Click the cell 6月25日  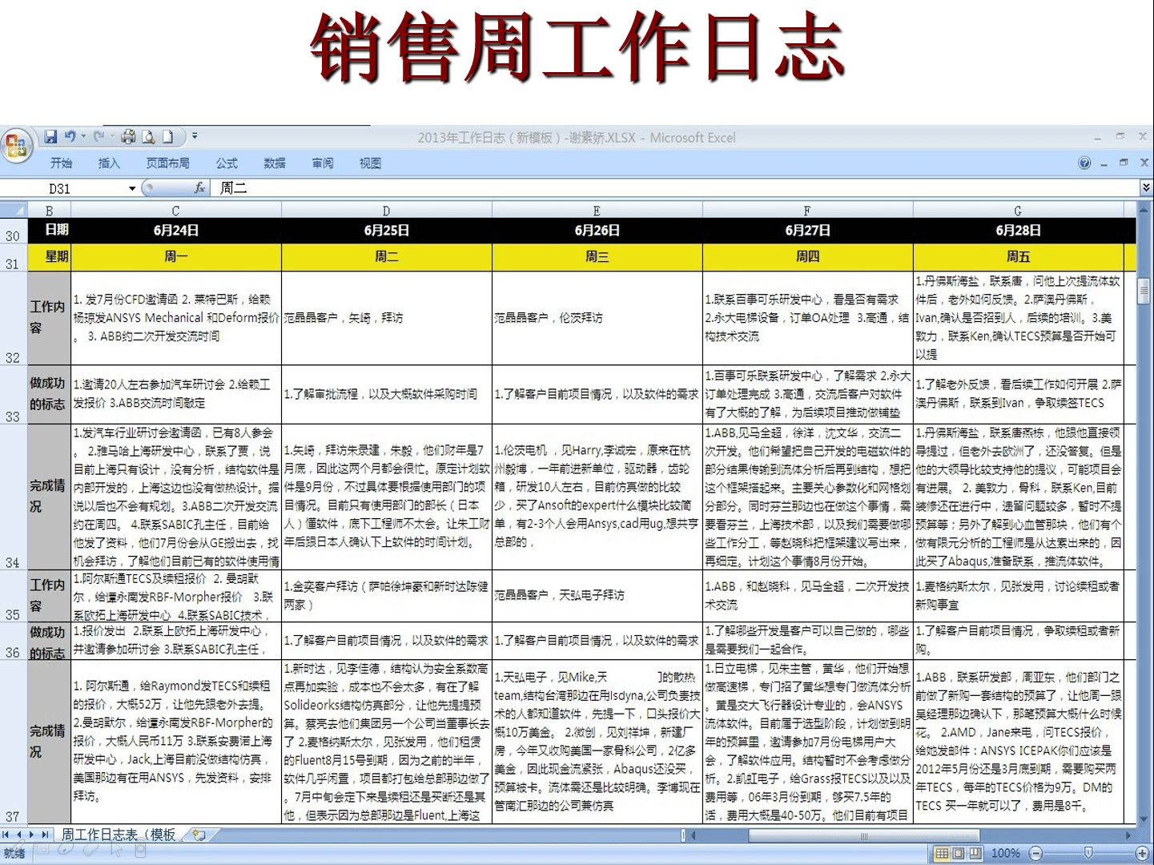pyautogui.click(x=387, y=231)
